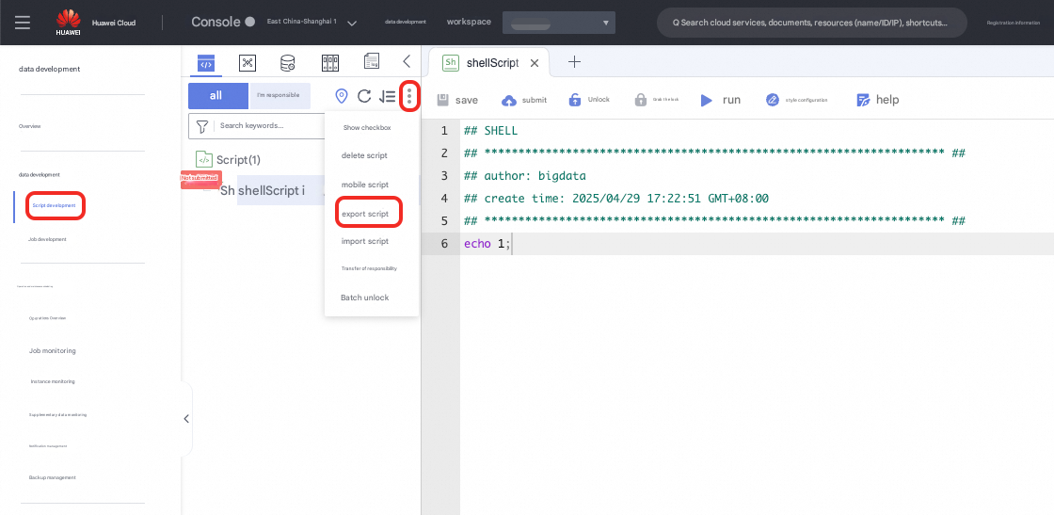This screenshot has height=515, width=1054.
Task: Choose 'Batch unlock' from the menu
Action: coord(365,298)
